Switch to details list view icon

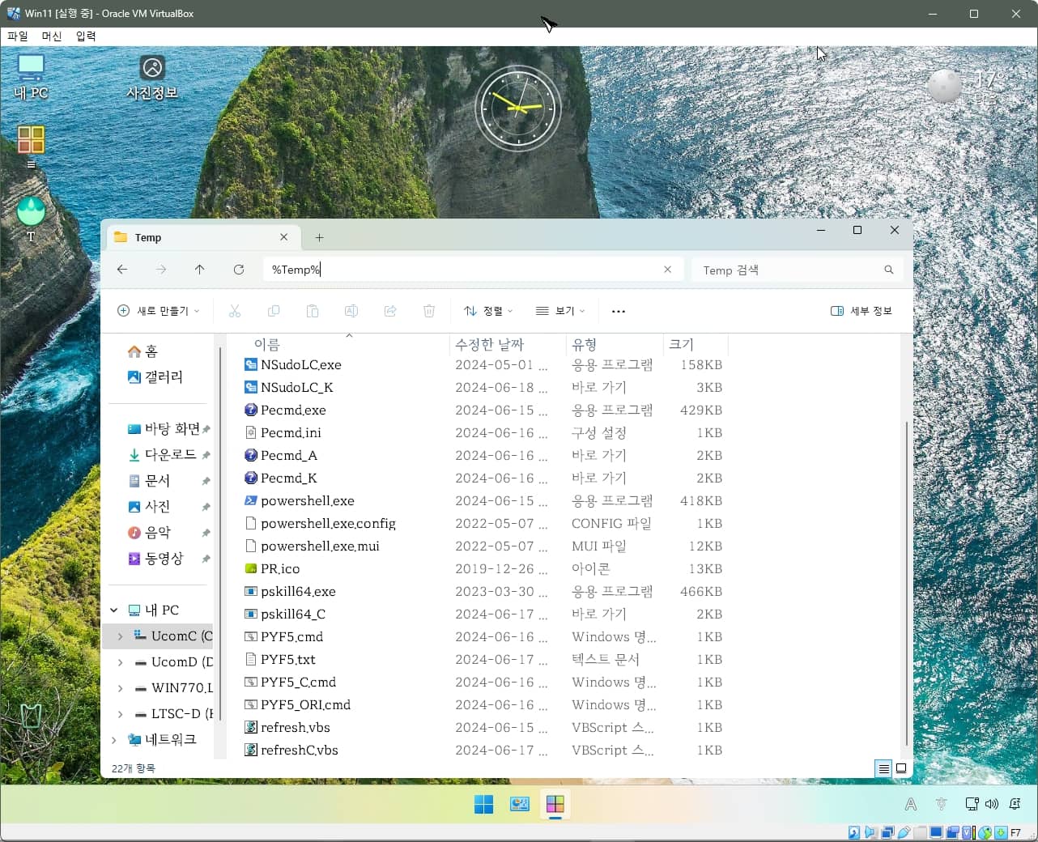884,768
